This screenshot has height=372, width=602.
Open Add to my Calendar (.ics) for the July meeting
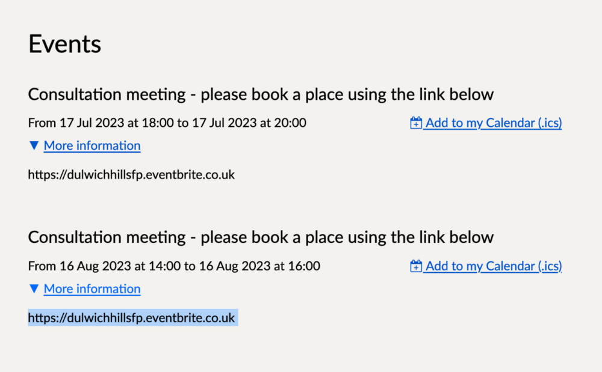pos(494,123)
